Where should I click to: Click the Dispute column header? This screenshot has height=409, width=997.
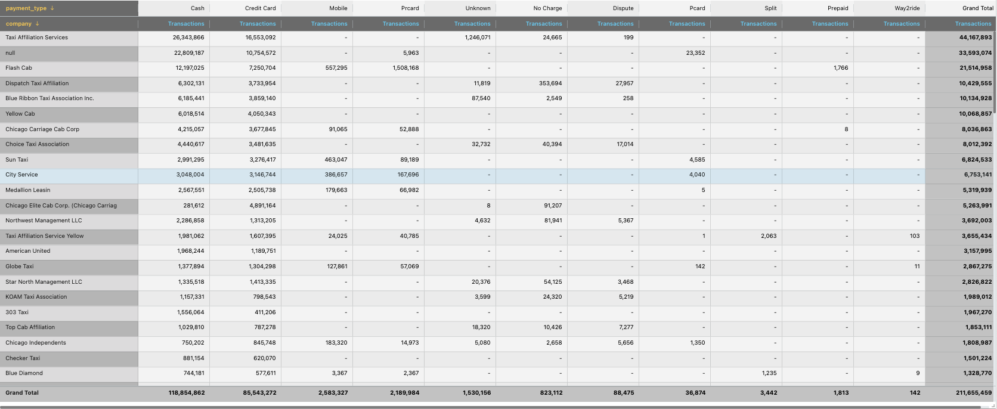(x=623, y=8)
